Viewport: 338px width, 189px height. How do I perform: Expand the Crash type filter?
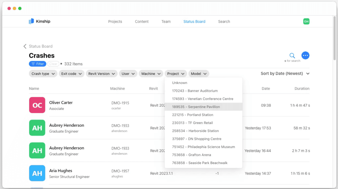(x=43, y=74)
